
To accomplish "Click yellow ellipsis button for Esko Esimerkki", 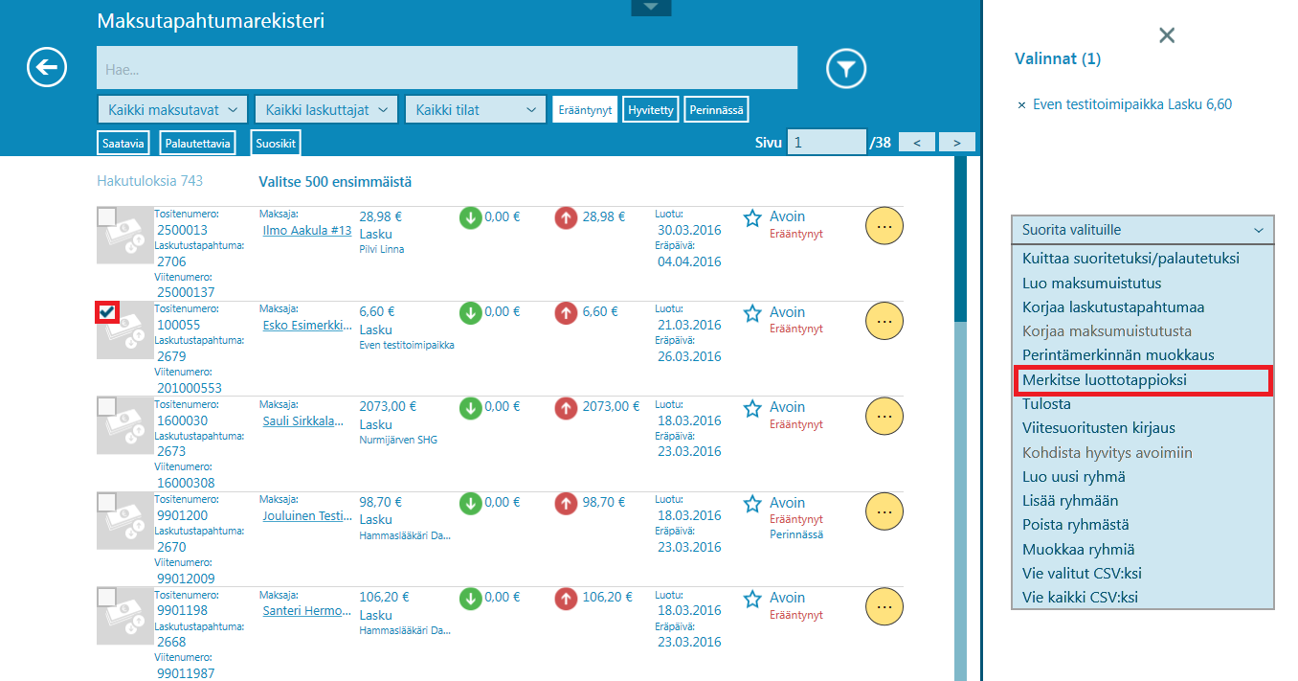I will [x=884, y=321].
